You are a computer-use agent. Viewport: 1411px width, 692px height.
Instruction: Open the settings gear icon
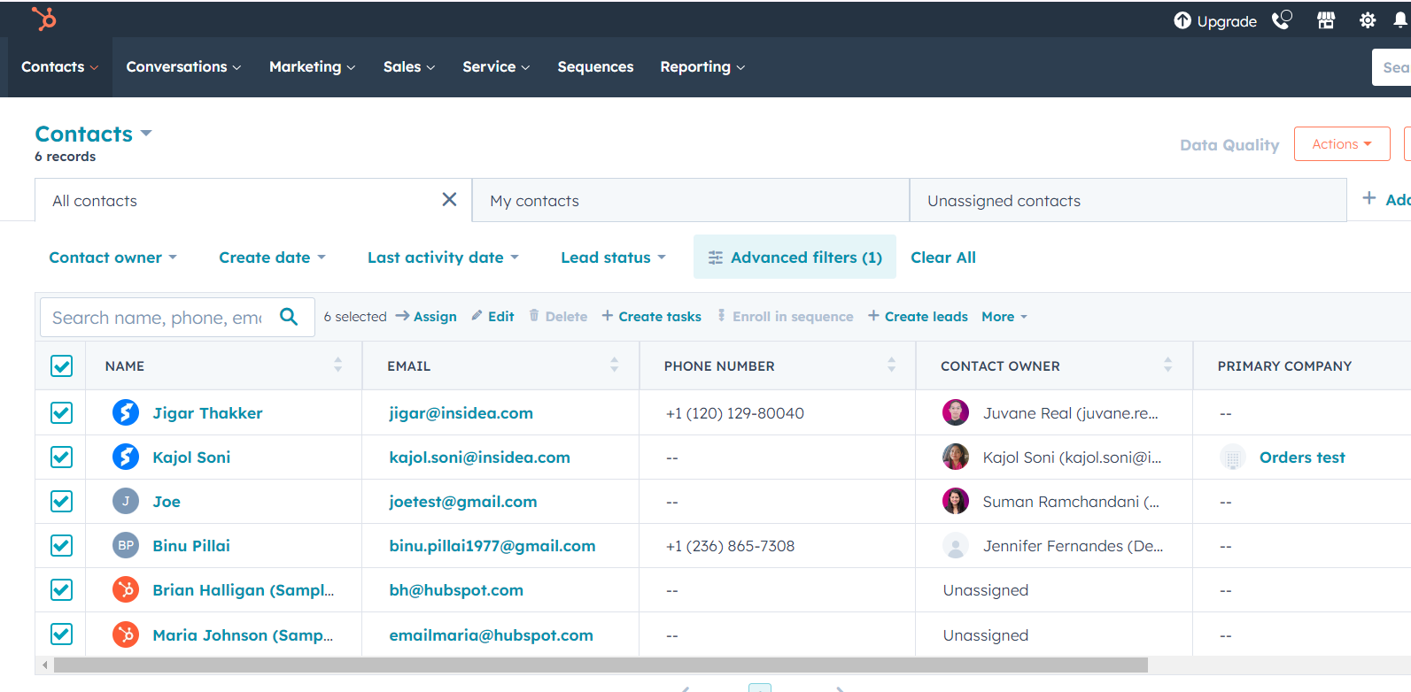coord(1368,20)
